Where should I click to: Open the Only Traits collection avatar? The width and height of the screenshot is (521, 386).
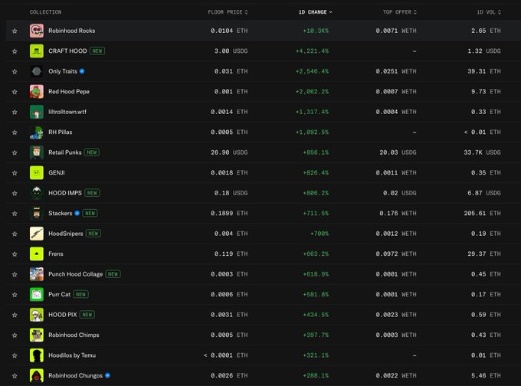pos(37,71)
